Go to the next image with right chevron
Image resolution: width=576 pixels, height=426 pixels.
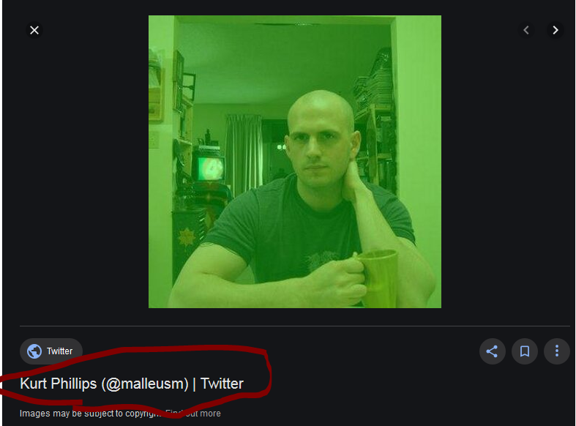point(555,30)
